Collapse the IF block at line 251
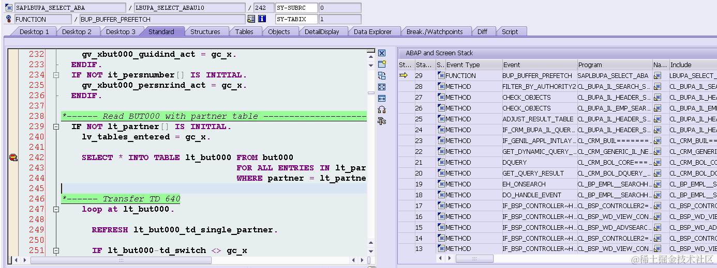Viewport: 717px width, 268px height. (x=56, y=250)
